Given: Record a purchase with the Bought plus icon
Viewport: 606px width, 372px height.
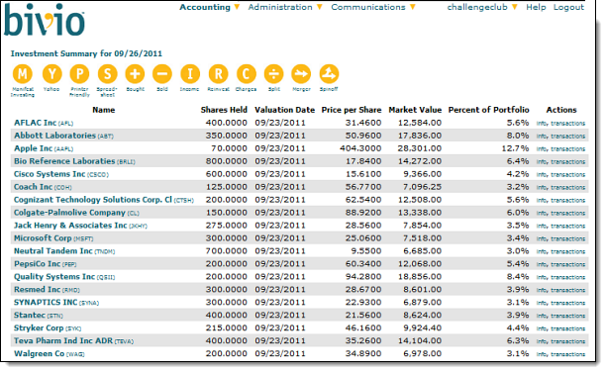Looking at the screenshot, I should pos(135,74).
